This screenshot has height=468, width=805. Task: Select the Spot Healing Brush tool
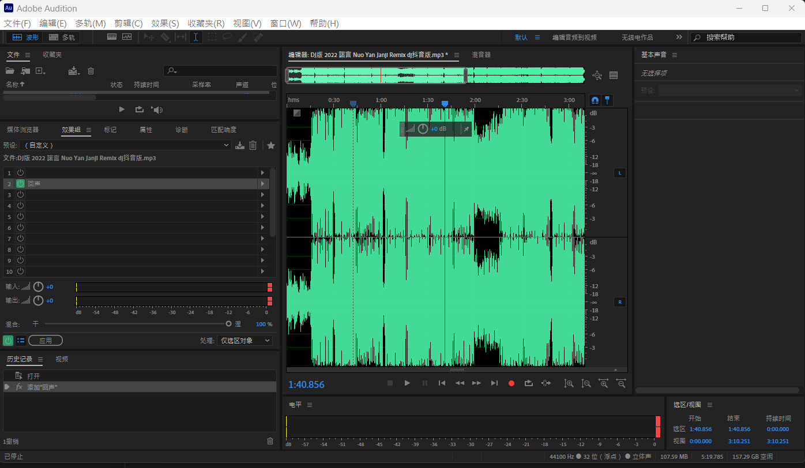pos(258,37)
